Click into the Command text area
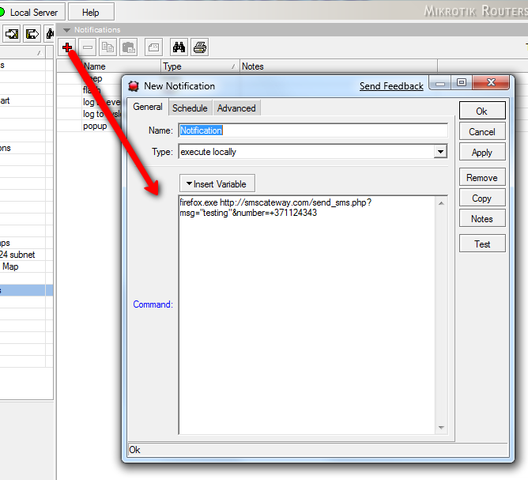 307,315
